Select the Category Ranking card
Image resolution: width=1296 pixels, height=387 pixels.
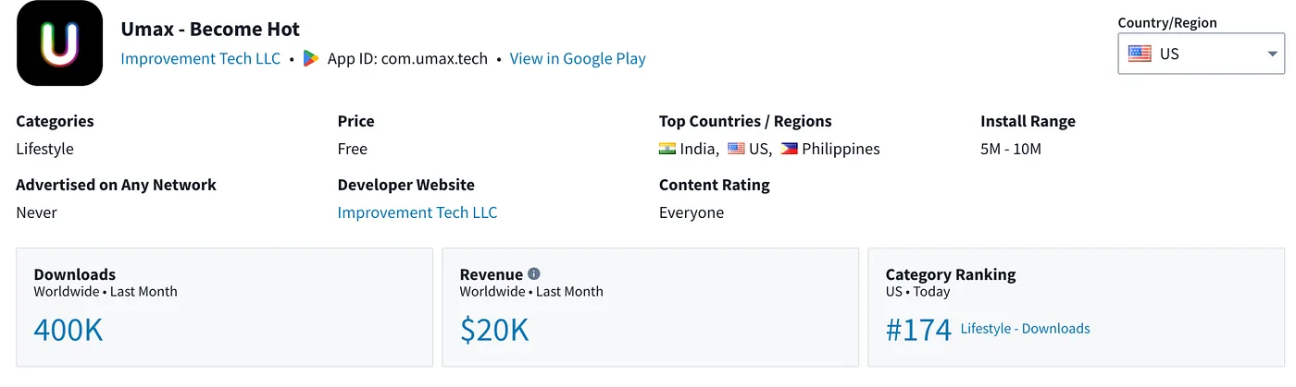[1076, 308]
